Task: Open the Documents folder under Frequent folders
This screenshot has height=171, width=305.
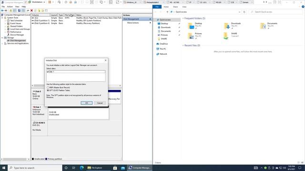Action: (x=269, y=26)
